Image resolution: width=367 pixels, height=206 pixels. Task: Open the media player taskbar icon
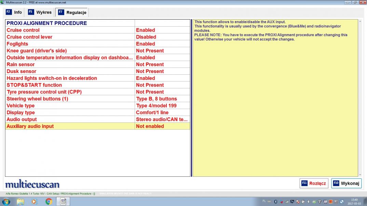pyautogui.click(x=34, y=201)
